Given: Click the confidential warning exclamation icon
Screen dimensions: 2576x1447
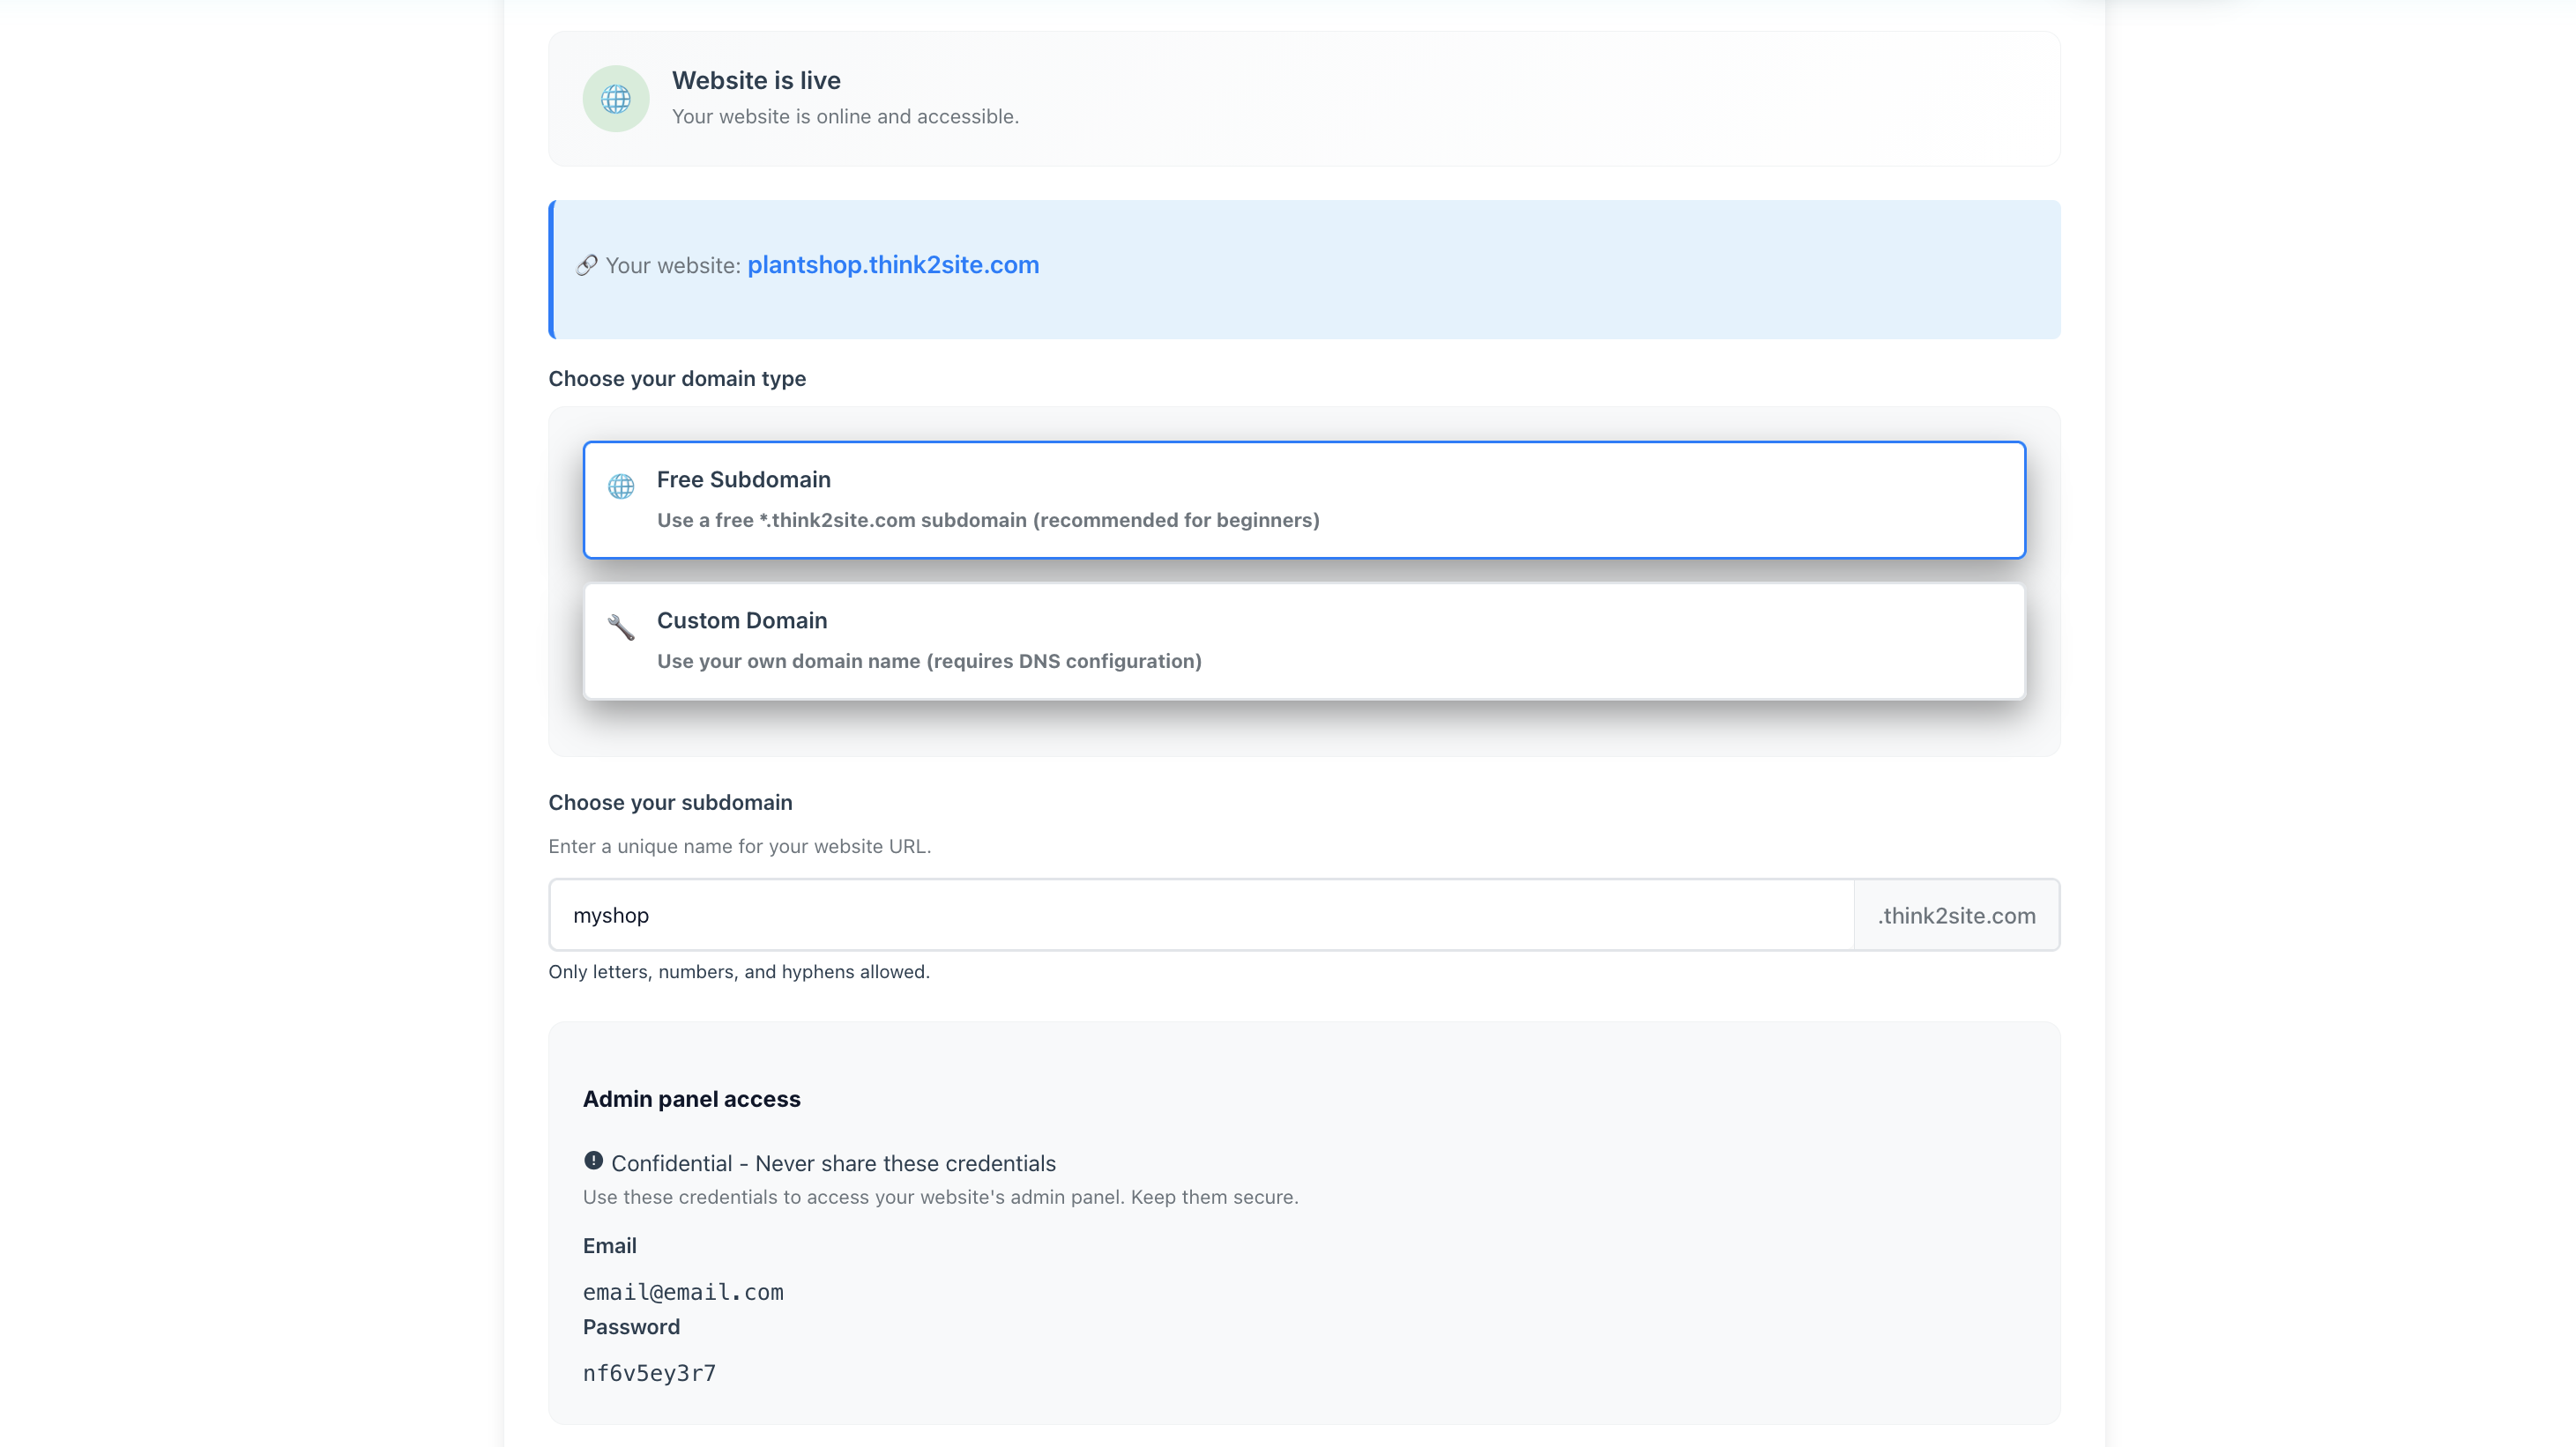Looking at the screenshot, I should [x=593, y=1161].
